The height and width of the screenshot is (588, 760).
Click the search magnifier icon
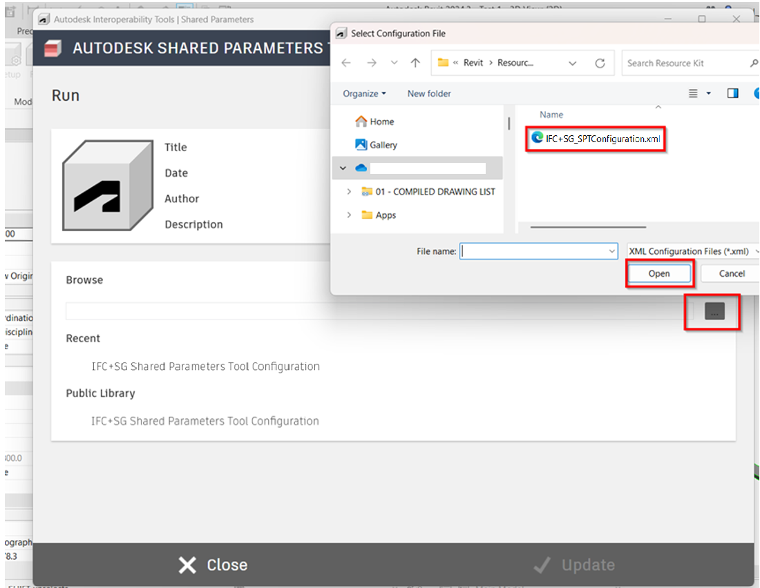click(754, 63)
